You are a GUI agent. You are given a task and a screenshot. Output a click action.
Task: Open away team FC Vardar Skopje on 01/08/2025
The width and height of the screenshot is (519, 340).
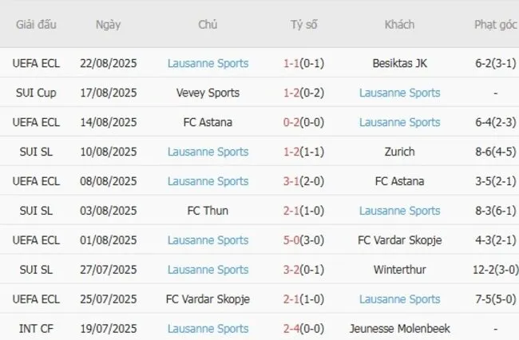pyautogui.click(x=399, y=240)
